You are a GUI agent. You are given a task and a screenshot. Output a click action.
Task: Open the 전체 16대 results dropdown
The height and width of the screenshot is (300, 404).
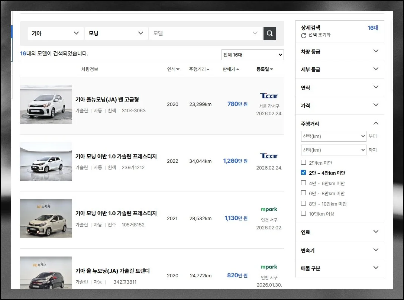(252, 55)
